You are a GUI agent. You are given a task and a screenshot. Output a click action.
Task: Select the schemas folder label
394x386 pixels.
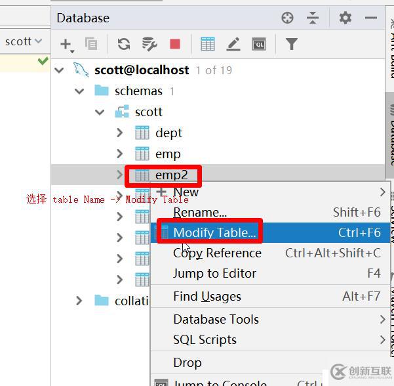(138, 91)
